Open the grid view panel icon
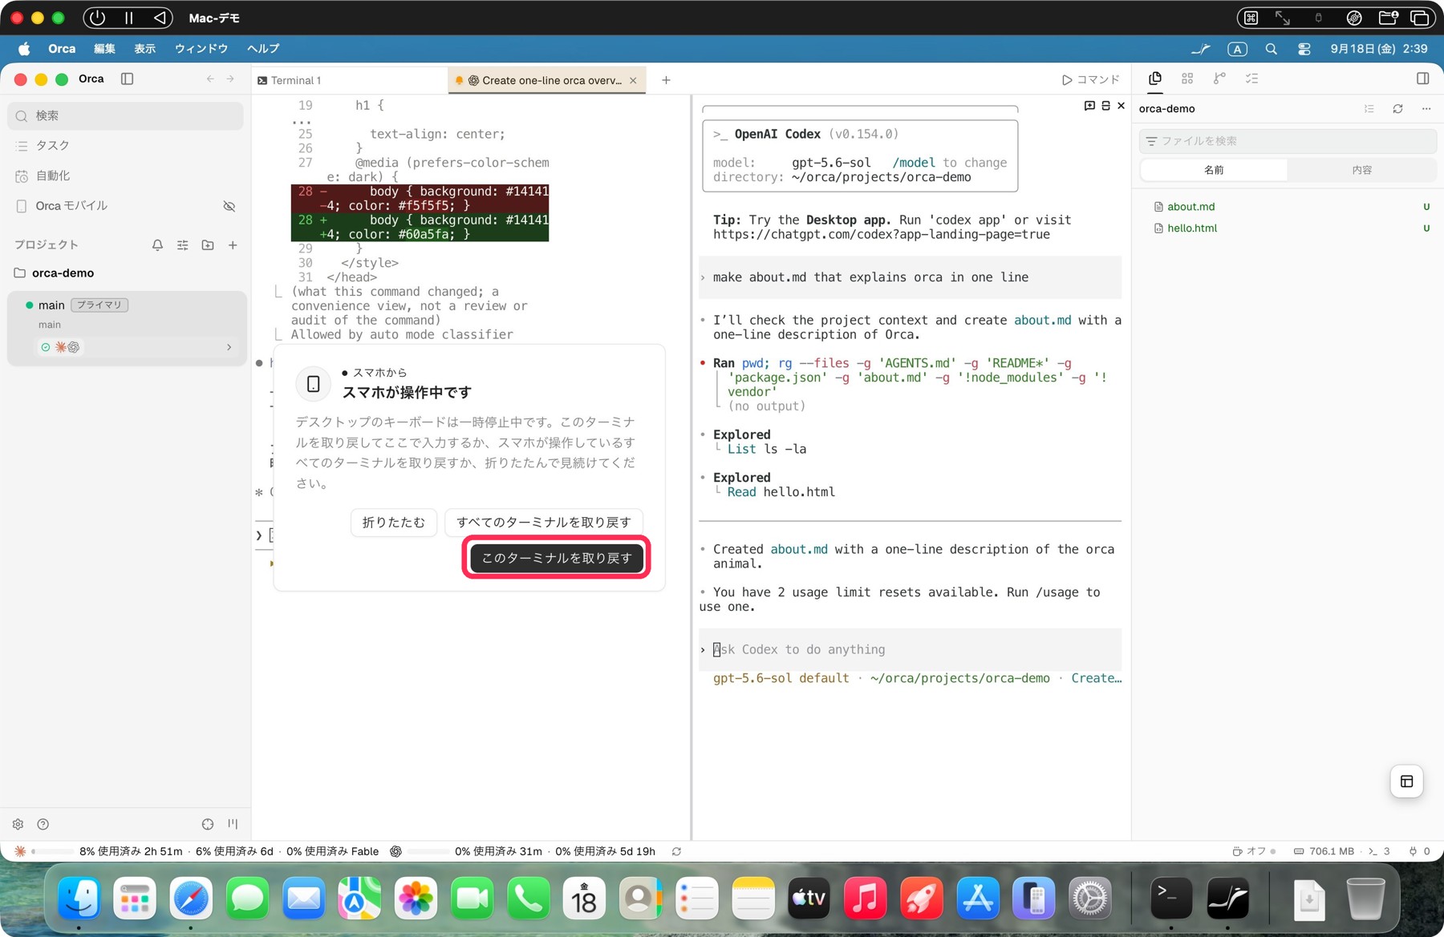 click(1187, 79)
